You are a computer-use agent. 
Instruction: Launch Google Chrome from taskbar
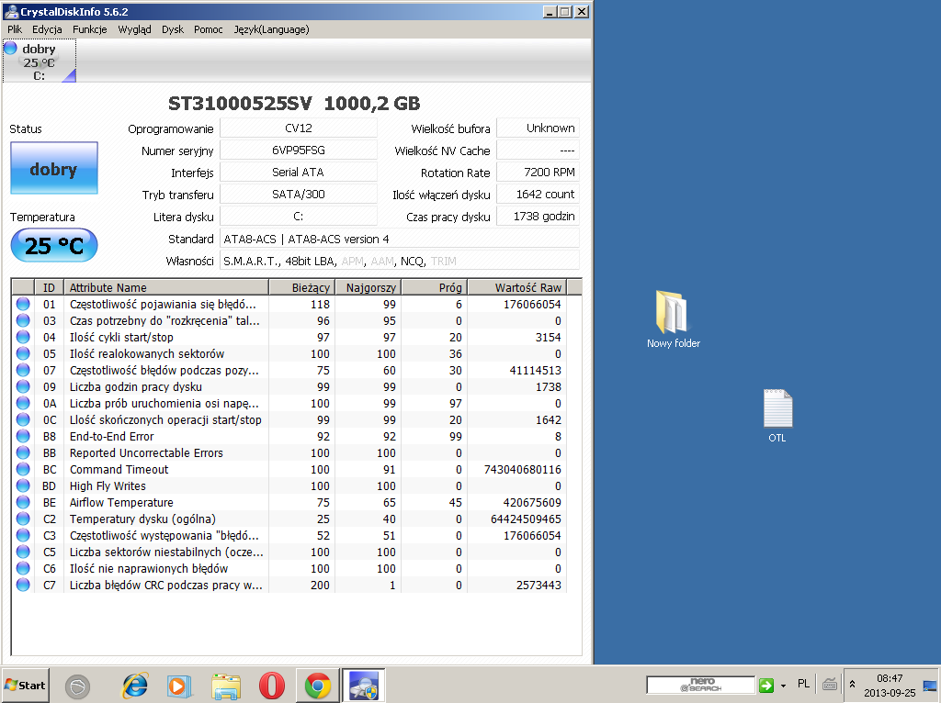(x=317, y=686)
